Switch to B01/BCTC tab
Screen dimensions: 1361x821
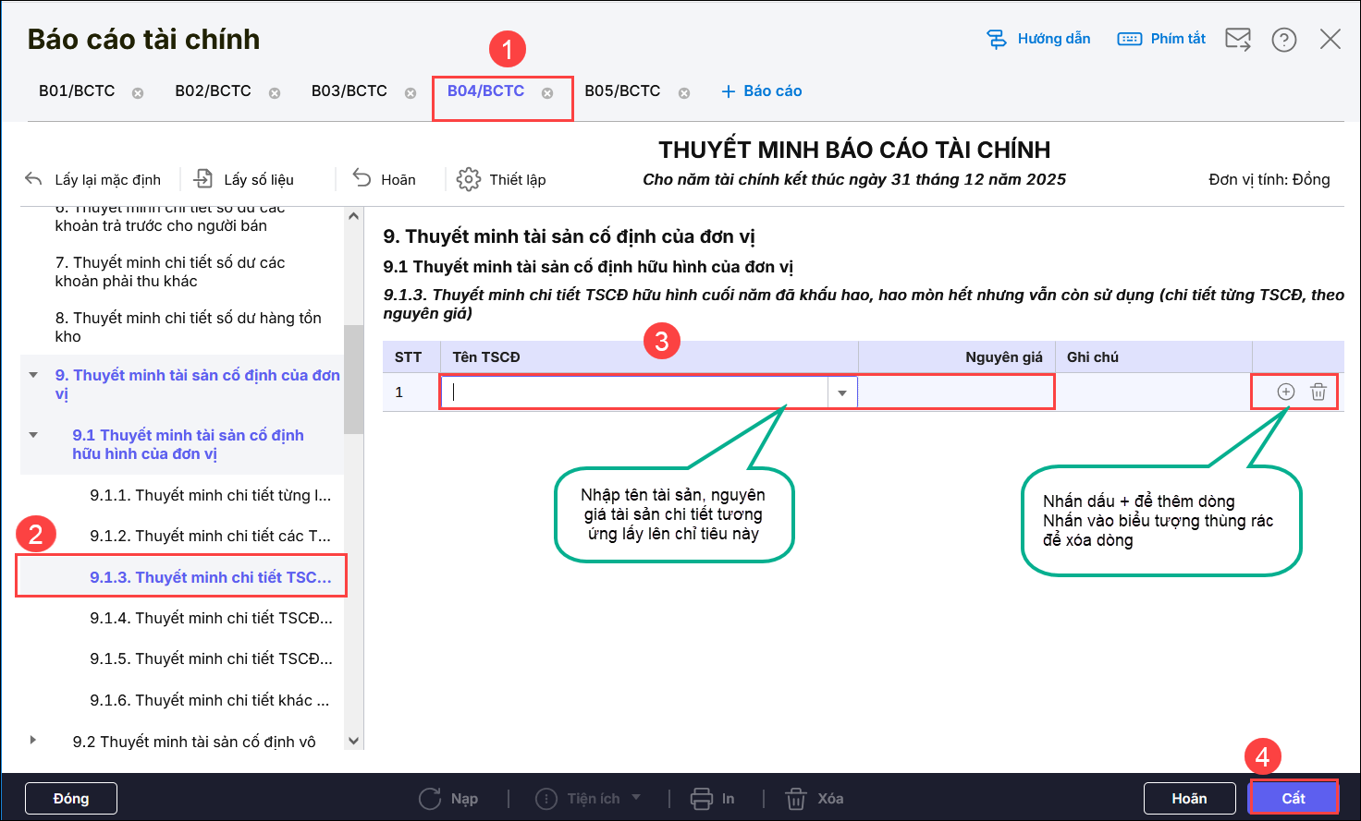77,91
